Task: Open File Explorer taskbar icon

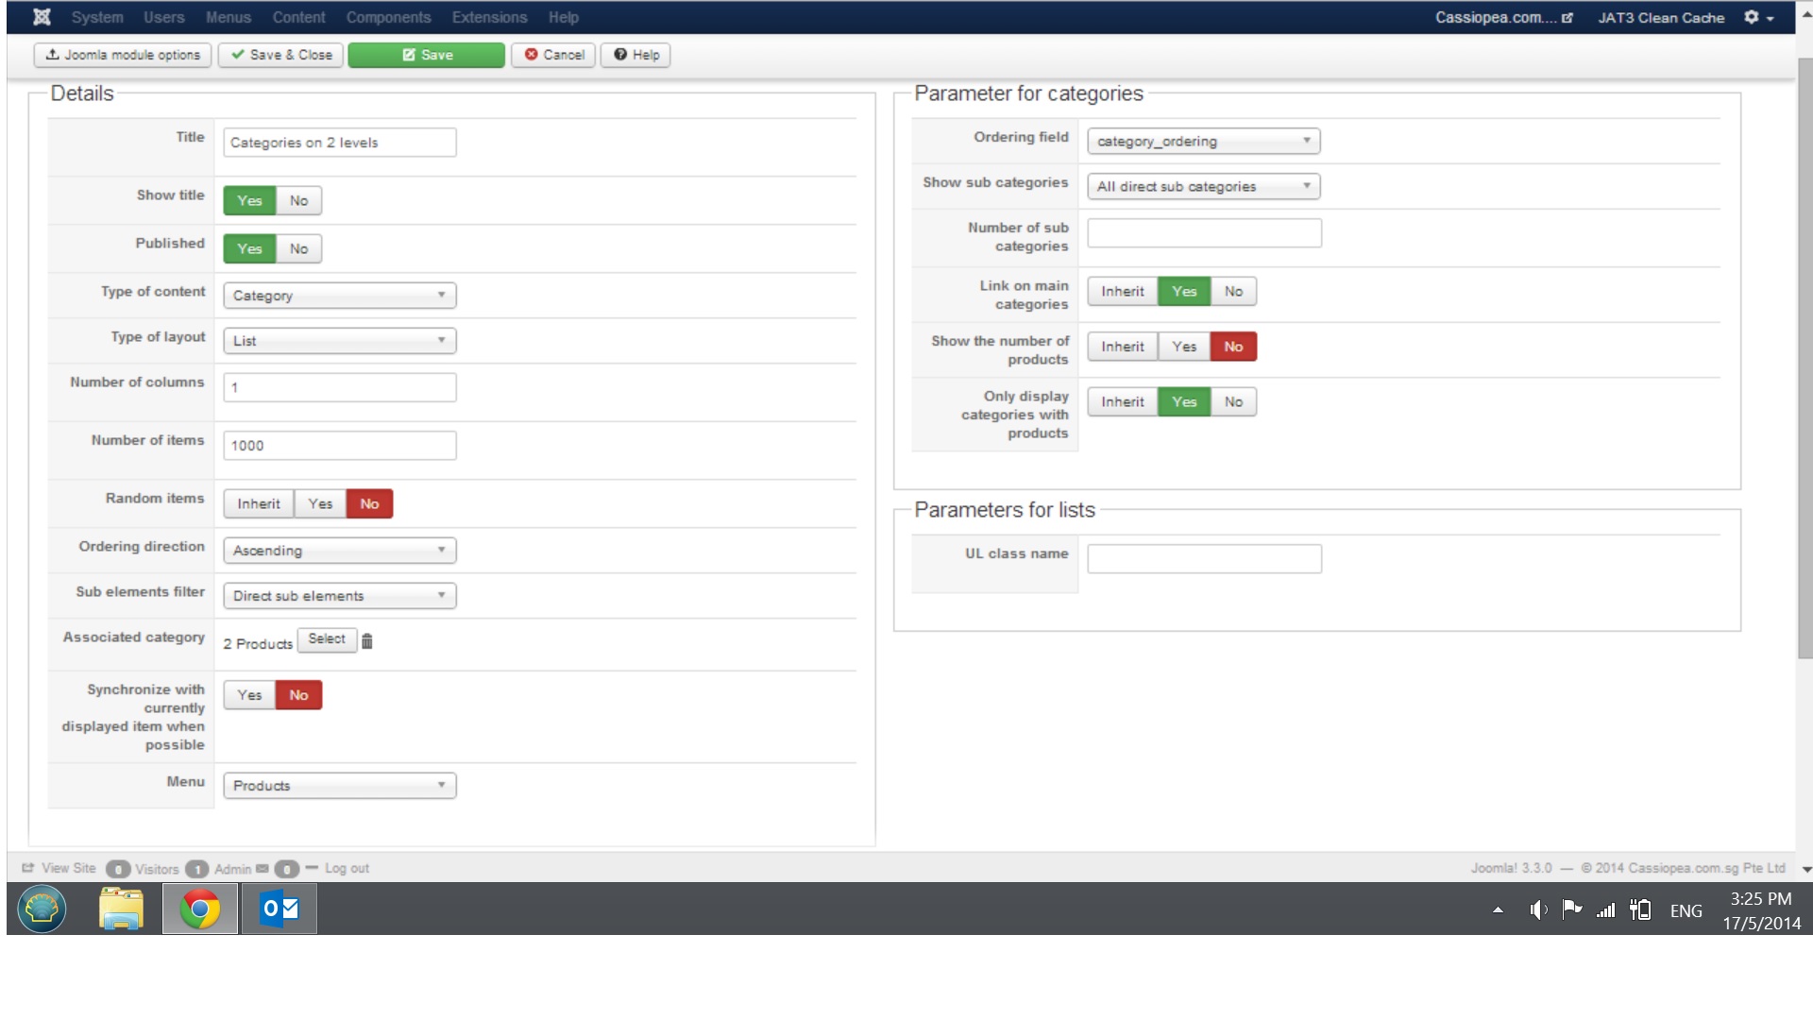Action: coord(121,909)
